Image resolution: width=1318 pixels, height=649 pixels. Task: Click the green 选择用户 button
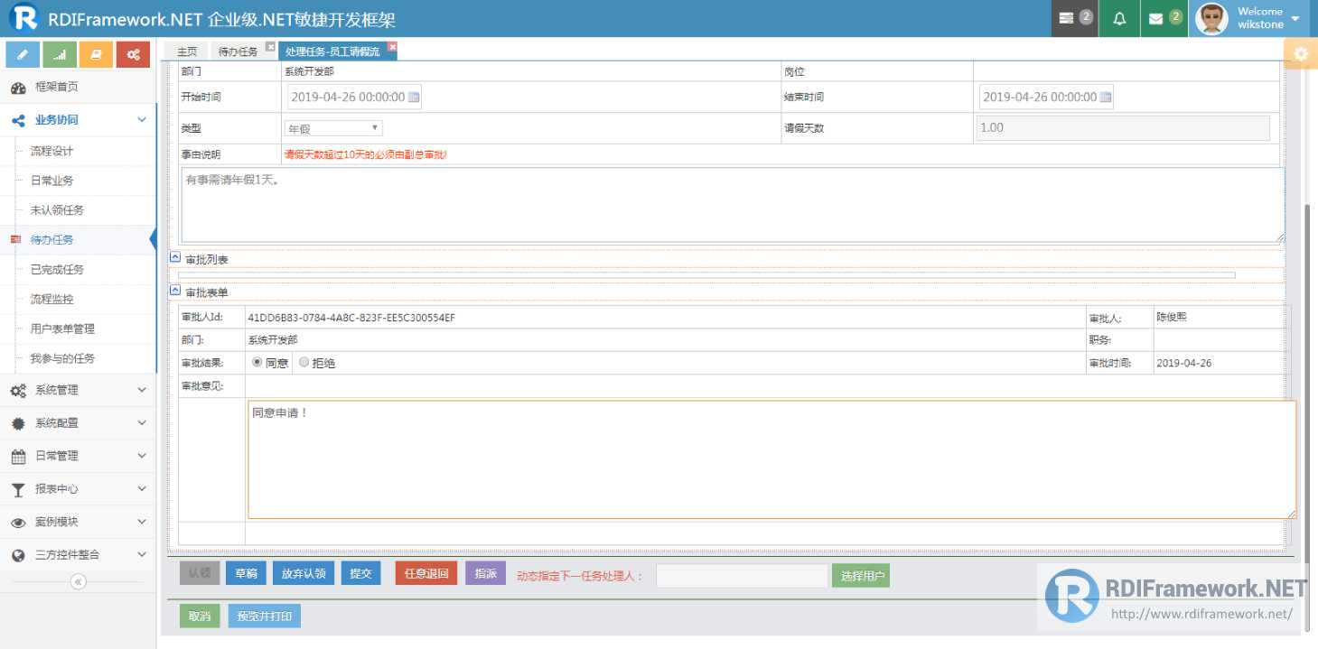861,576
